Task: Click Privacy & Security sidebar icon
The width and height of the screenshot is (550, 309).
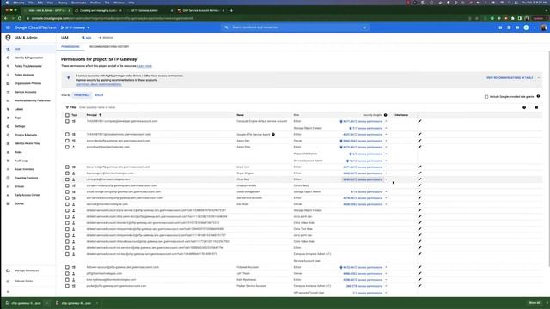Action: point(8,135)
